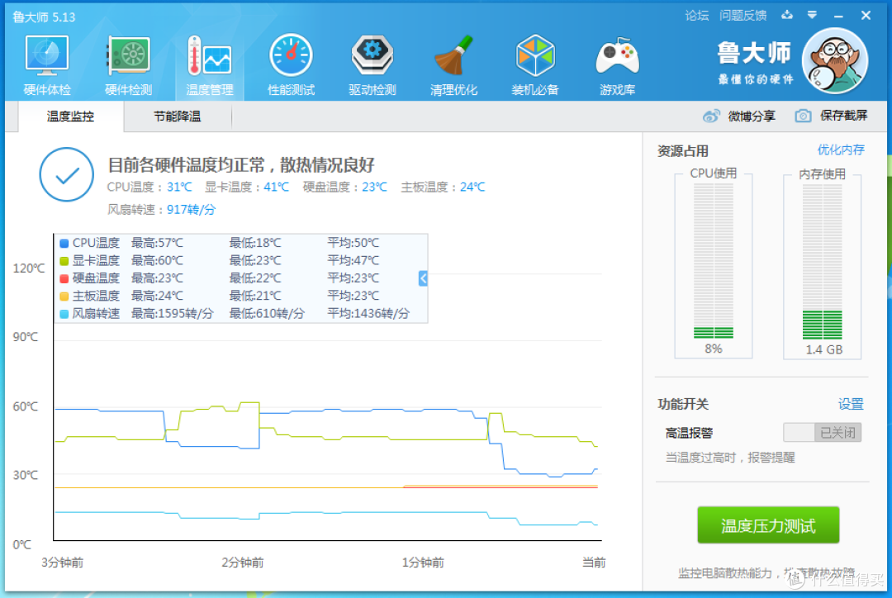Click the CPU温度 31℃ reading

click(149, 187)
